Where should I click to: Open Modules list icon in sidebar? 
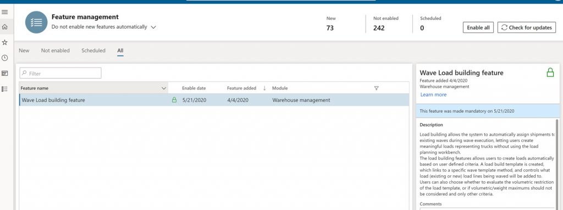[4, 89]
